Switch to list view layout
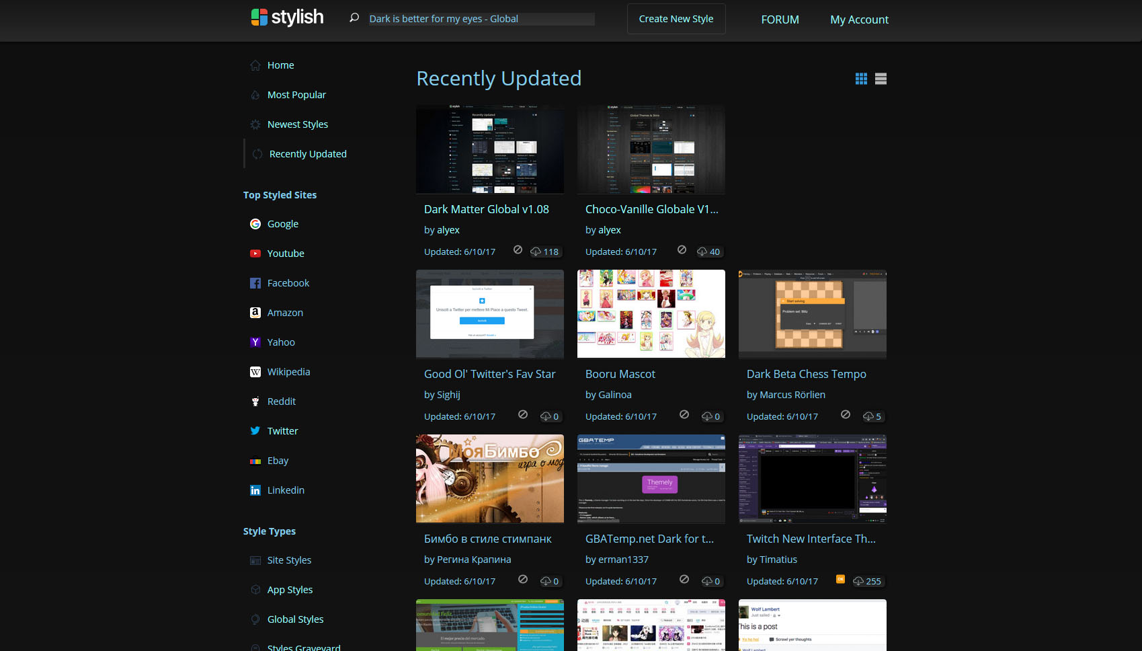This screenshot has width=1142, height=651. [x=881, y=79]
